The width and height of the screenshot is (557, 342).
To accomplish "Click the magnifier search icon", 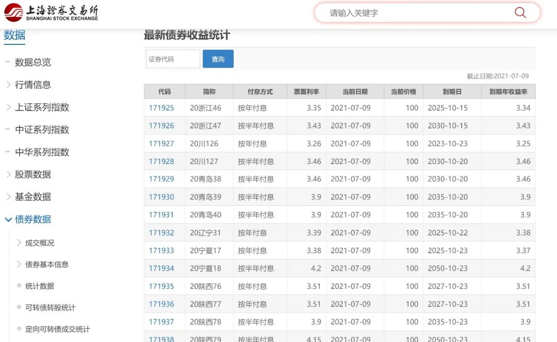I will (520, 12).
